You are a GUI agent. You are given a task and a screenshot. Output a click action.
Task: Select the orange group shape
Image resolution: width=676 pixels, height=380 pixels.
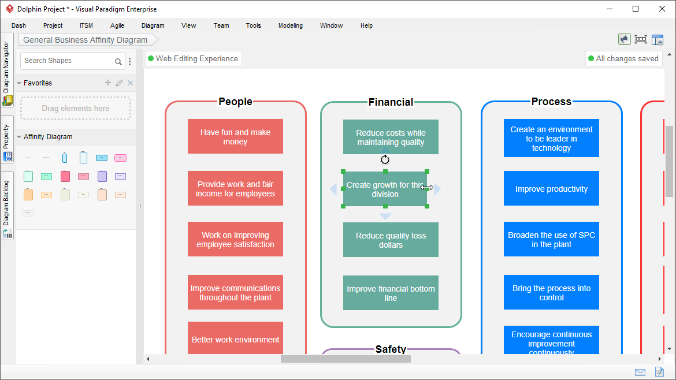tap(28, 194)
